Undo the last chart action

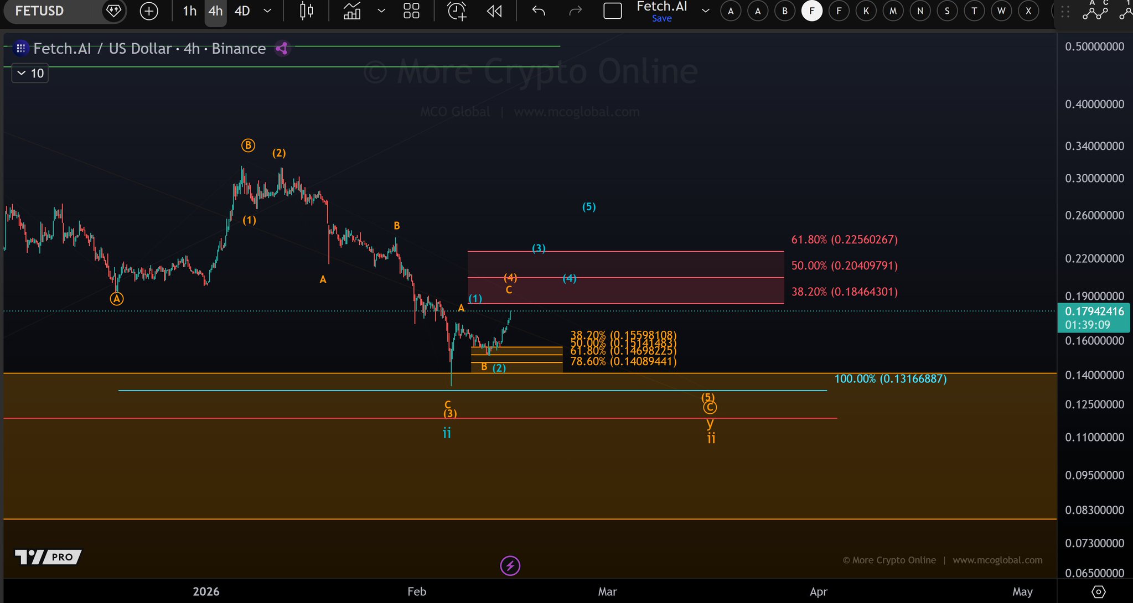point(538,11)
